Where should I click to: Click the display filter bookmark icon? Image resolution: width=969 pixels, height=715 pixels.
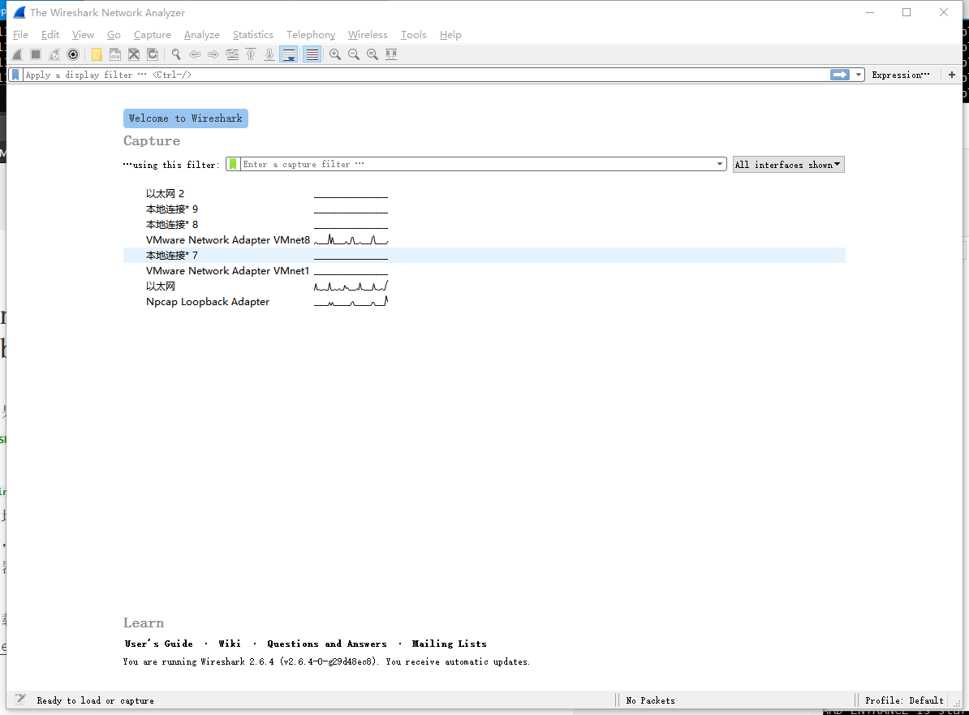tap(16, 75)
